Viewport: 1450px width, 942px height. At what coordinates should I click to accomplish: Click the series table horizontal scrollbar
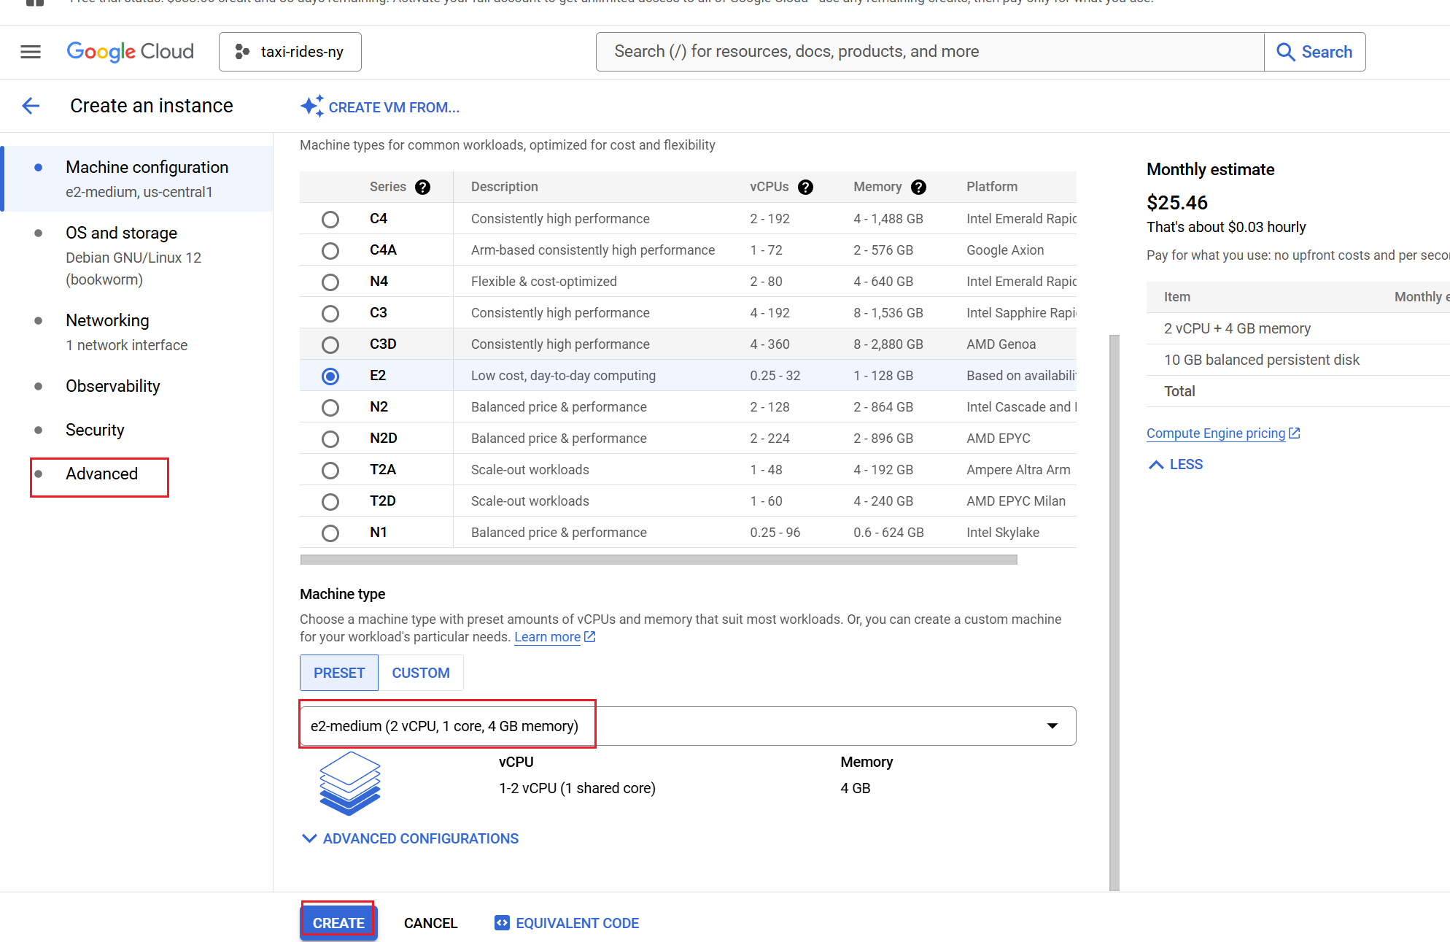pyautogui.click(x=659, y=560)
